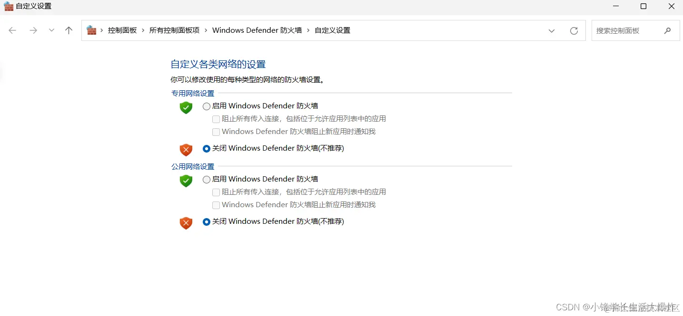This screenshot has height=316, width=683.
Task: Refresh the control panel page
Action: [x=574, y=31]
